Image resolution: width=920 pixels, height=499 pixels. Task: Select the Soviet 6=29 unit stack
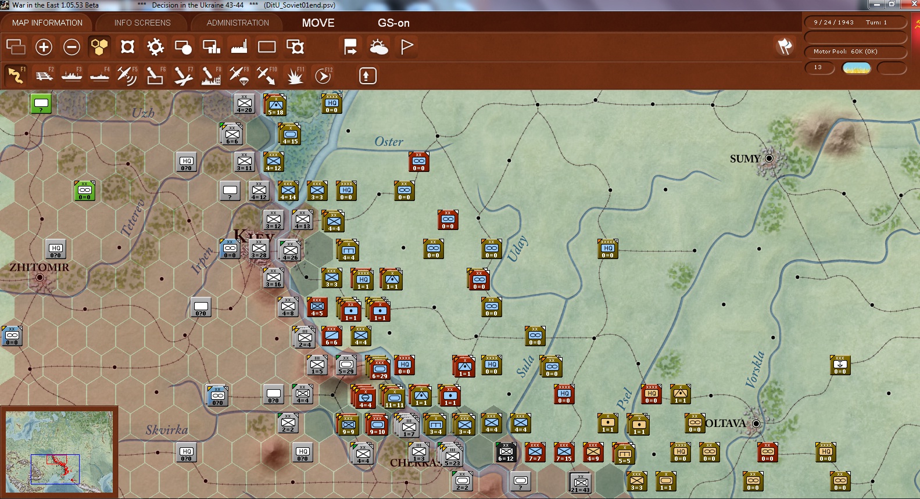tap(378, 368)
